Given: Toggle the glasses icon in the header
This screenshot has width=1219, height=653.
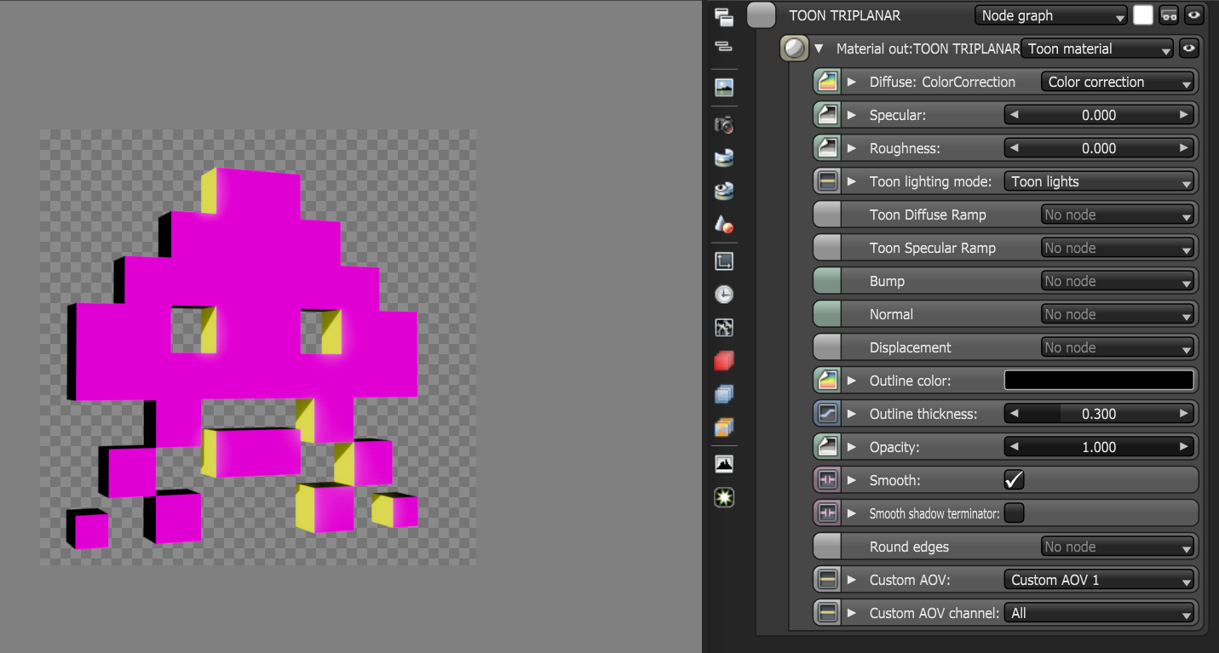Looking at the screenshot, I should [x=1169, y=15].
